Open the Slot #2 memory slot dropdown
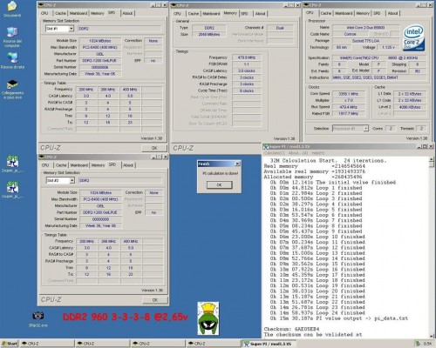Screen dimensions: 436x348 pos(72,180)
